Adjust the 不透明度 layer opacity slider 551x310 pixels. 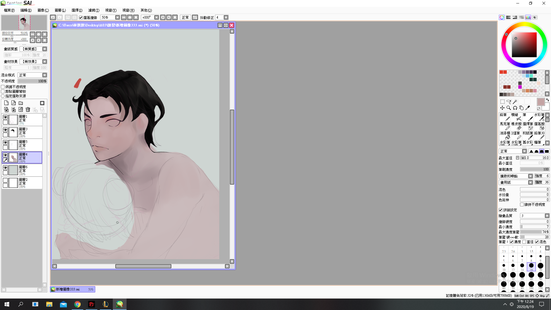[32, 81]
